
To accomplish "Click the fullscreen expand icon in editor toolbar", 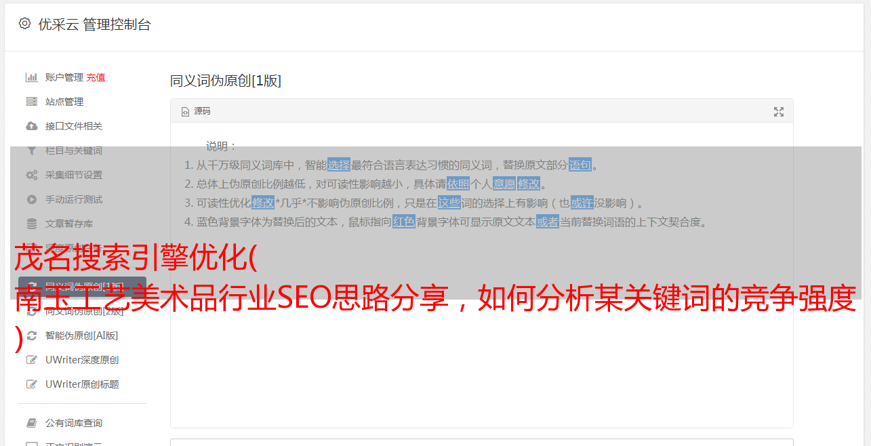I will [x=779, y=112].
